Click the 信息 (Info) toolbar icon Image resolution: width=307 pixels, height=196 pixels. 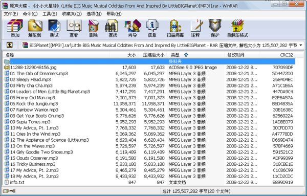point(152,28)
